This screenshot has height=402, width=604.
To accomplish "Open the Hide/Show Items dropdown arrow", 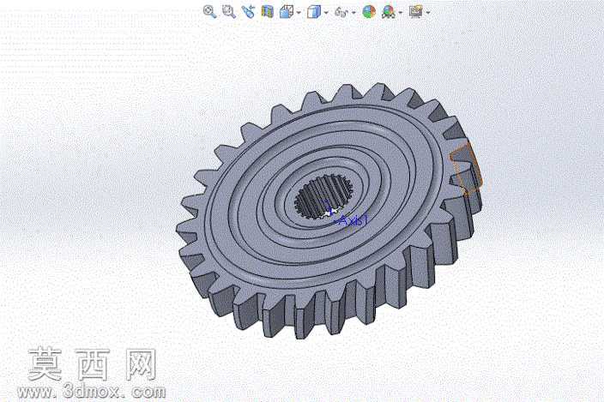I will point(353,13).
